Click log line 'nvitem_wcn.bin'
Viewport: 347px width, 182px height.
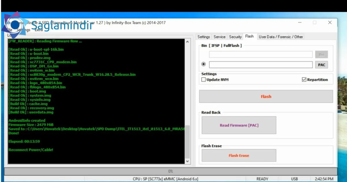[x=34, y=79]
